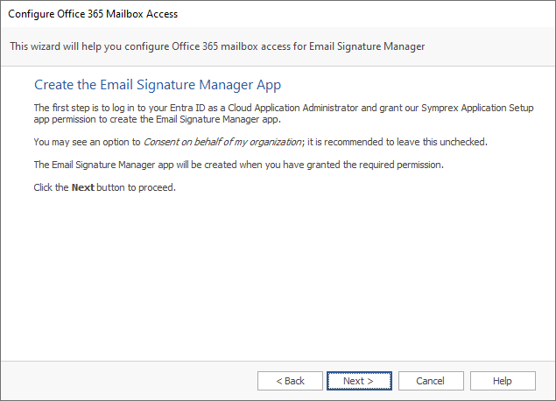Screen dimensions: 556x401
Task: Click the italic 'Consent on behalf of my organization' text
Action: (222, 142)
